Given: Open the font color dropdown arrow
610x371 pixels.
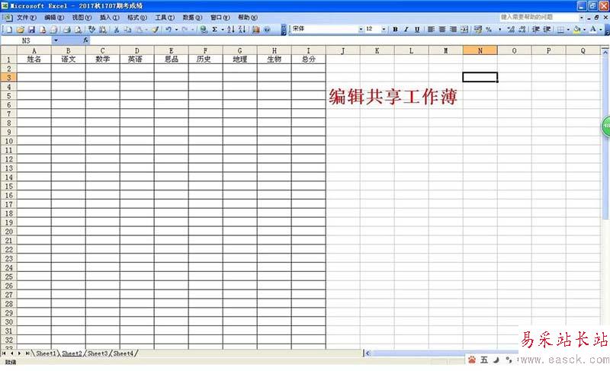Looking at the screenshot, I should [x=601, y=29].
